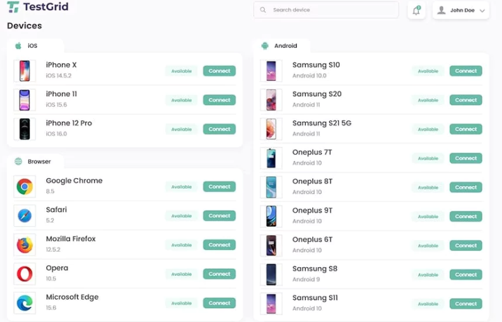Image resolution: width=502 pixels, height=322 pixels.
Task: Connect to Mozilla Firefox browser
Action: [x=219, y=245]
